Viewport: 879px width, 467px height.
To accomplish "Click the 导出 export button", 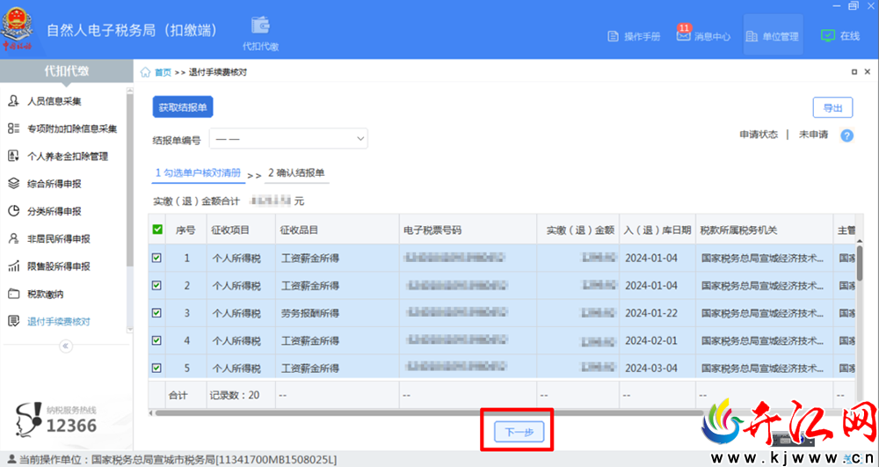I will pyautogui.click(x=832, y=107).
